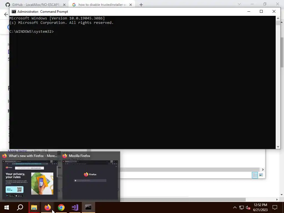Open Chrome's tab search dropdown
Screen dimensions: 284x213
[239, 4]
